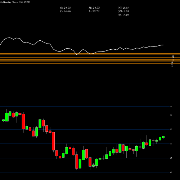The height and width of the screenshot is (180, 180).
Task: Click the 32 price axis label
Action: [x=171, y=115]
